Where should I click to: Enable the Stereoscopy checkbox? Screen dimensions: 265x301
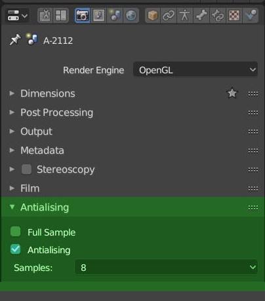(26, 169)
